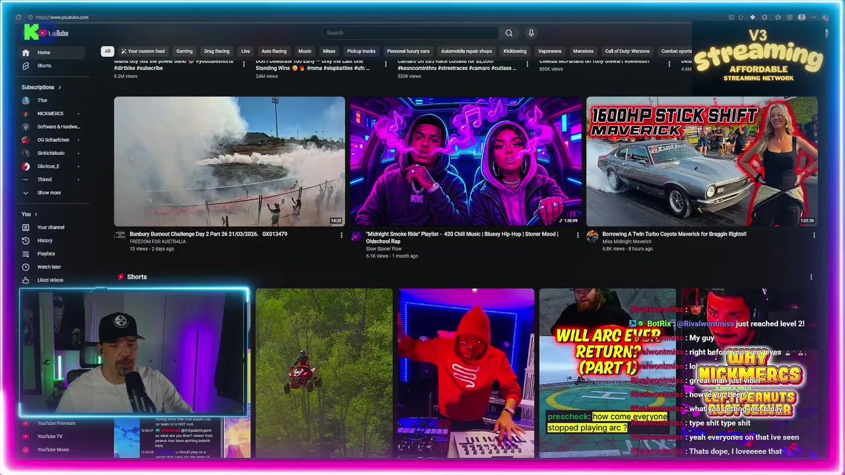This screenshot has width=845, height=475.
Task: Open Your channel in sidebar
Action: [52, 228]
